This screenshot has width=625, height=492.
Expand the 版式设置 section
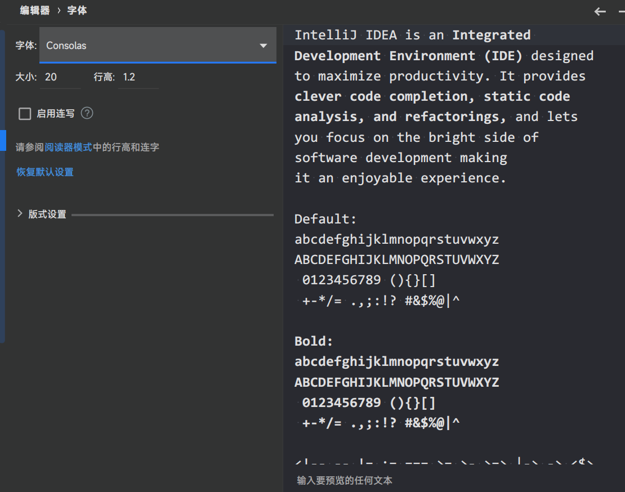(20, 213)
